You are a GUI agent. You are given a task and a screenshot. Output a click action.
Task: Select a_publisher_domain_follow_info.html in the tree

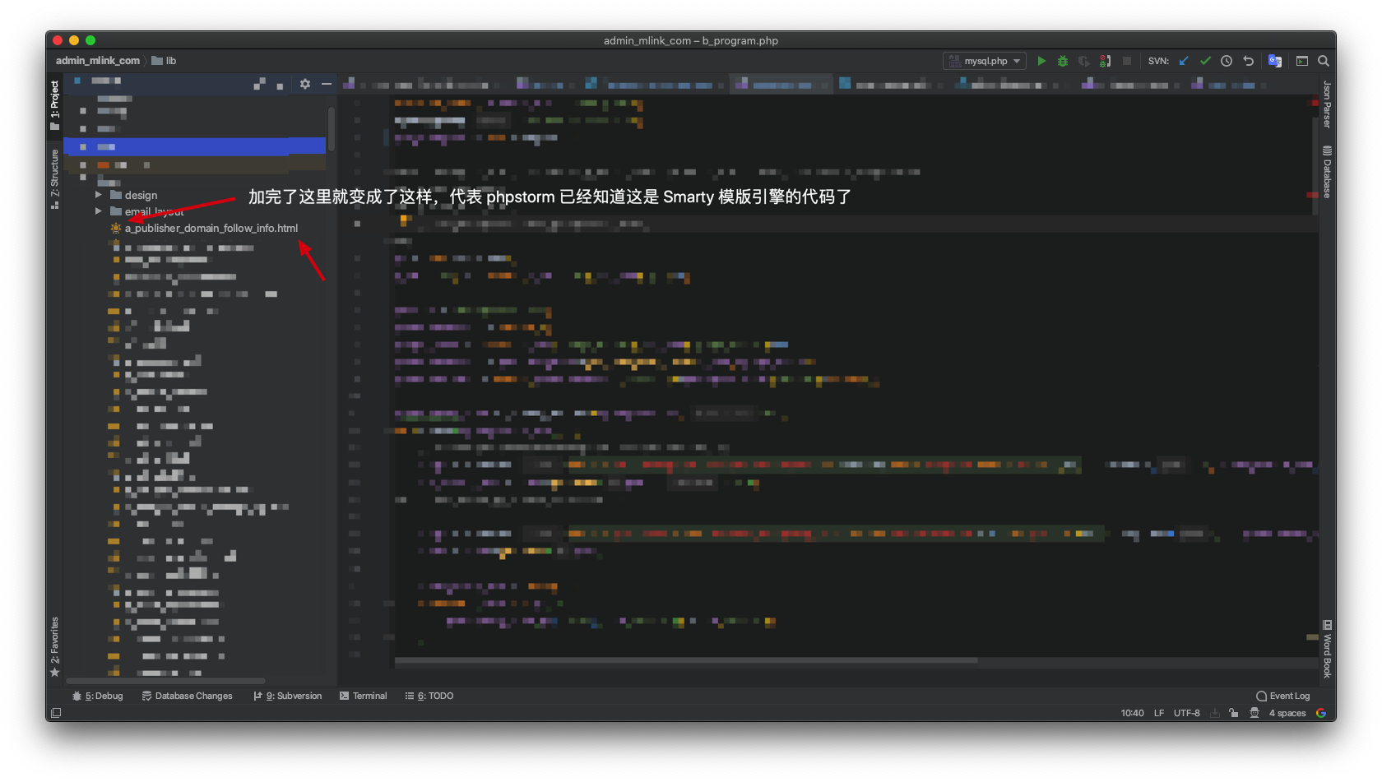(x=212, y=228)
